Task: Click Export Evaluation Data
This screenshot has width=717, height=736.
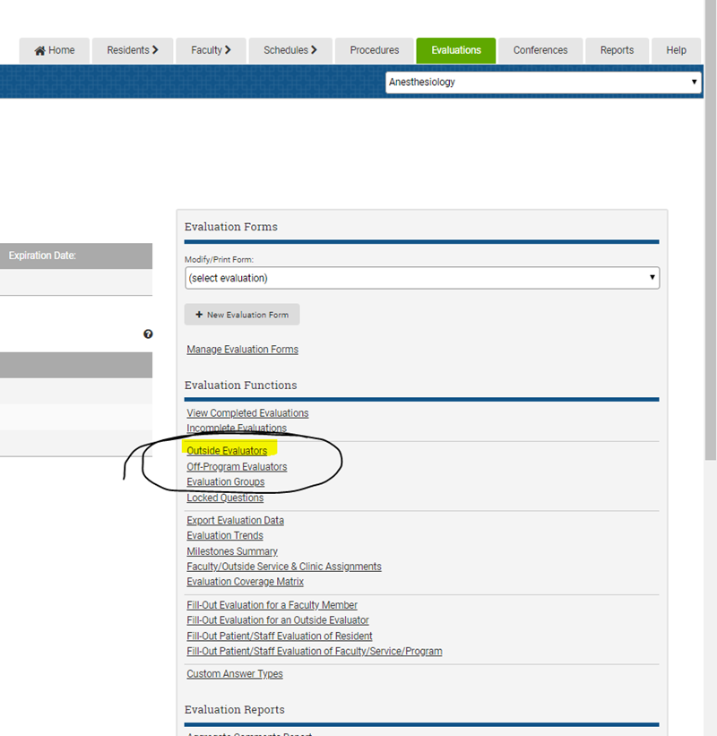Action: click(235, 520)
